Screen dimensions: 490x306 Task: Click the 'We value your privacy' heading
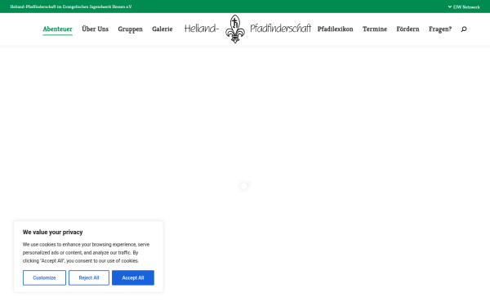(52, 232)
